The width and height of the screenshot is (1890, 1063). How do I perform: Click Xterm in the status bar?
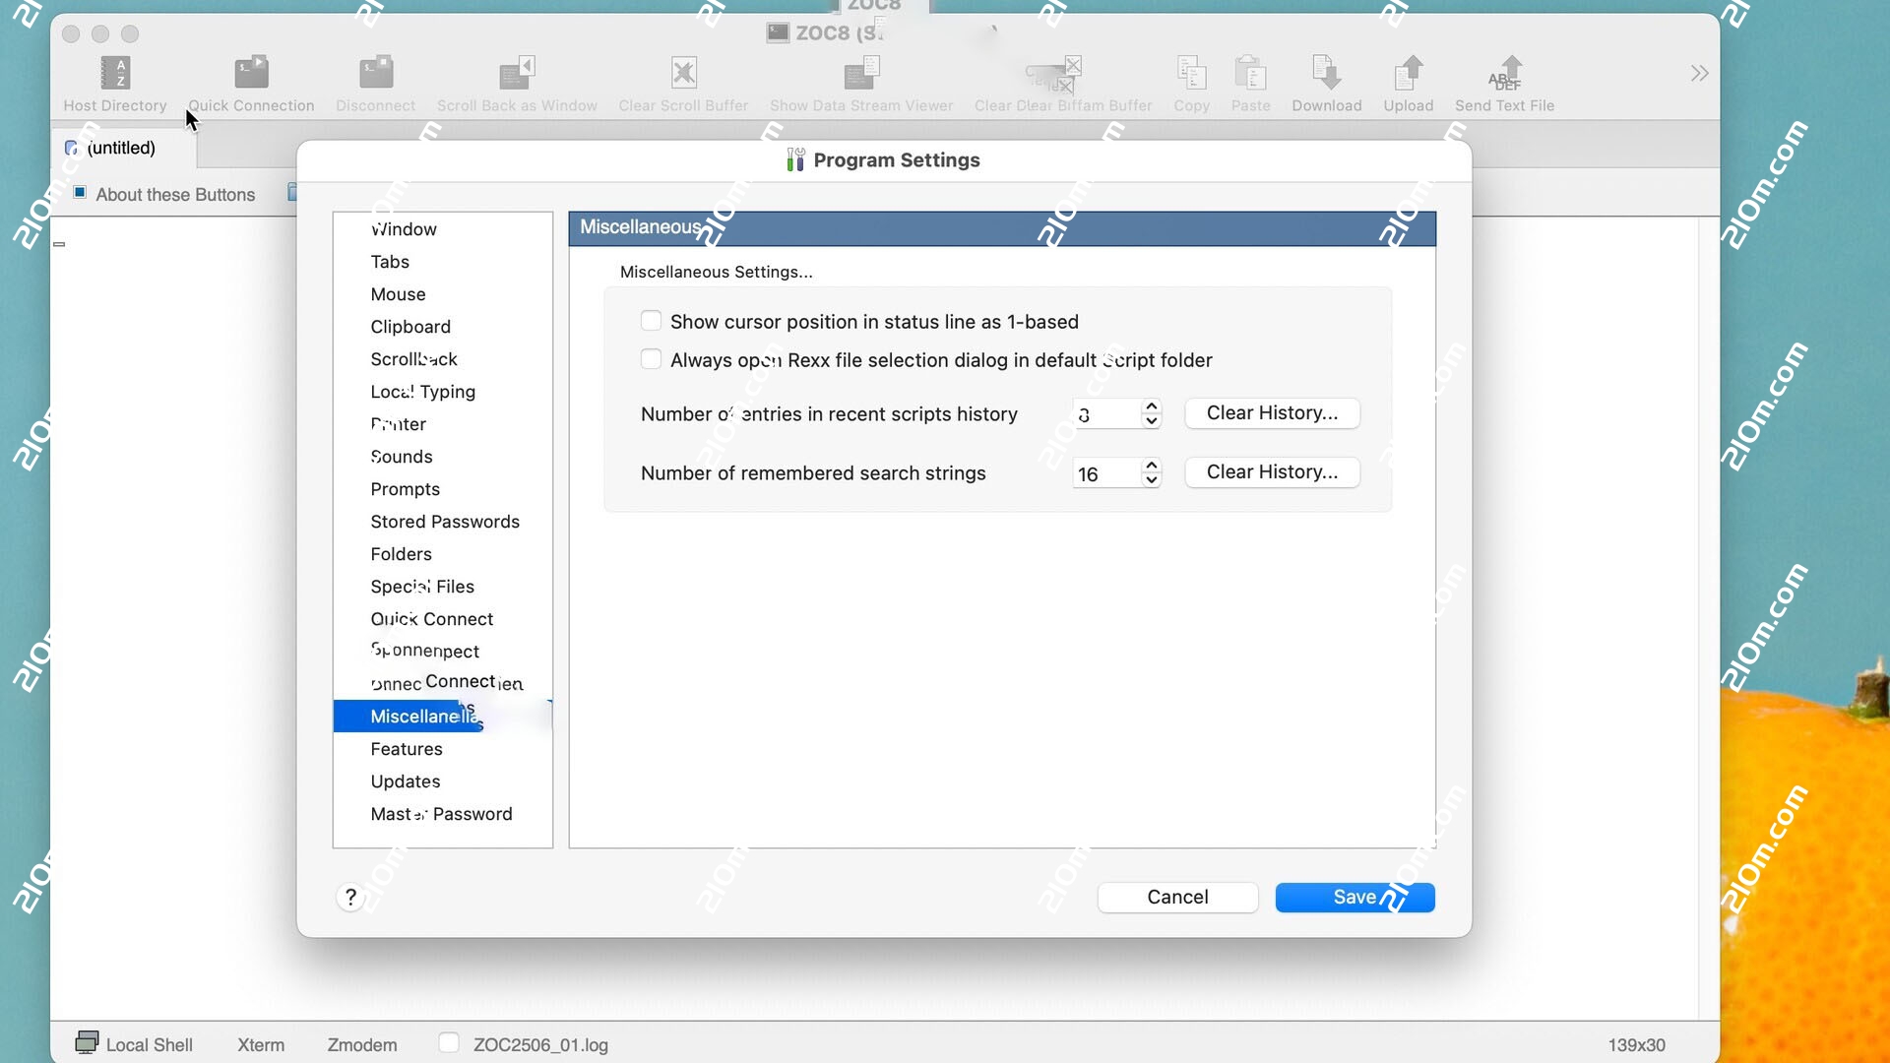click(261, 1044)
